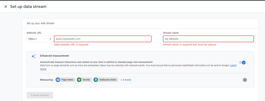Select the Page views chip label
The width and height of the screenshot is (265, 101).
[x=67, y=80]
